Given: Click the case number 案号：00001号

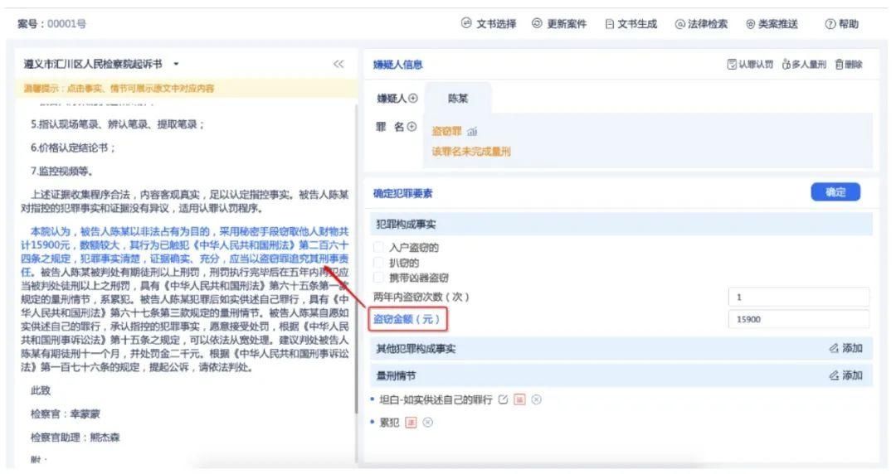Looking at the screenshot, I should point(52,24).
